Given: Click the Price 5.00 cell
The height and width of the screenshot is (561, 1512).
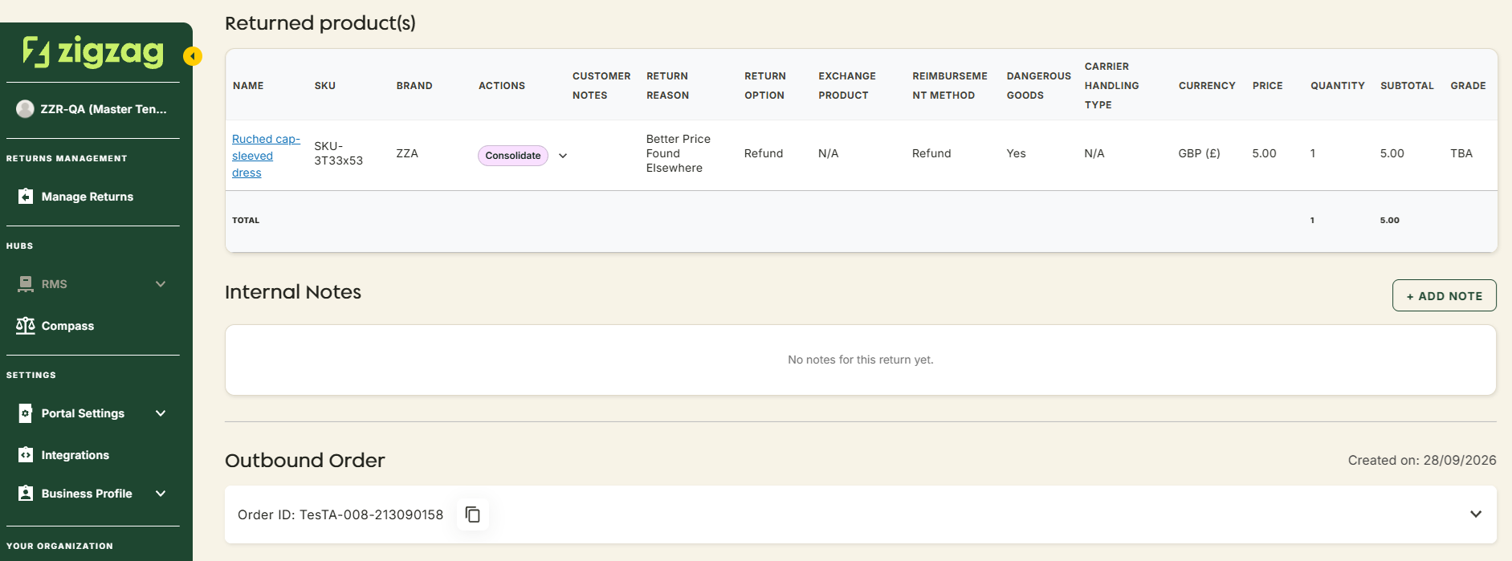Looking at the screenshot, I should click(1264, 153).
